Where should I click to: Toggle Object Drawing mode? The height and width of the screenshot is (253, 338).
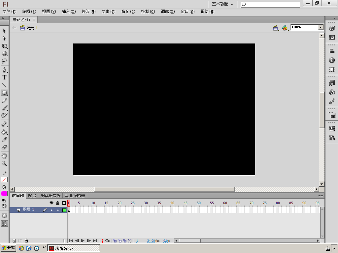coord(4,216)
